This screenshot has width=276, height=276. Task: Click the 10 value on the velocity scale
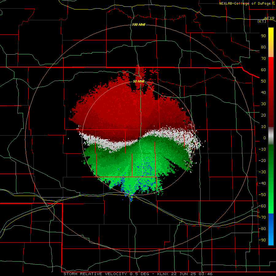(263, 127)
